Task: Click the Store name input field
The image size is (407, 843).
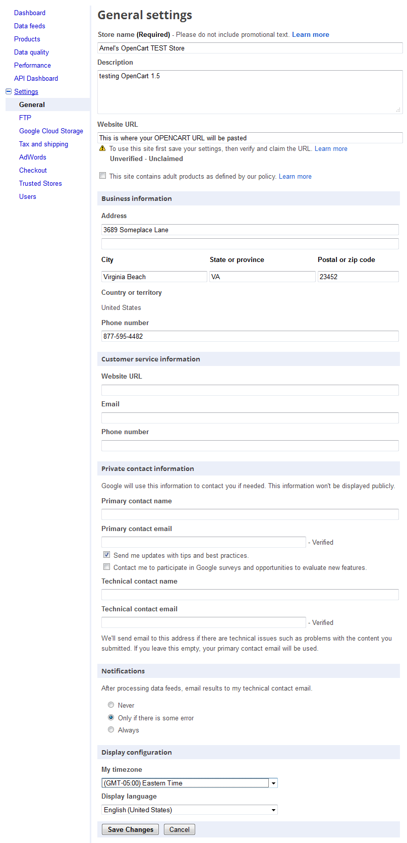Action: click(250, 48)
